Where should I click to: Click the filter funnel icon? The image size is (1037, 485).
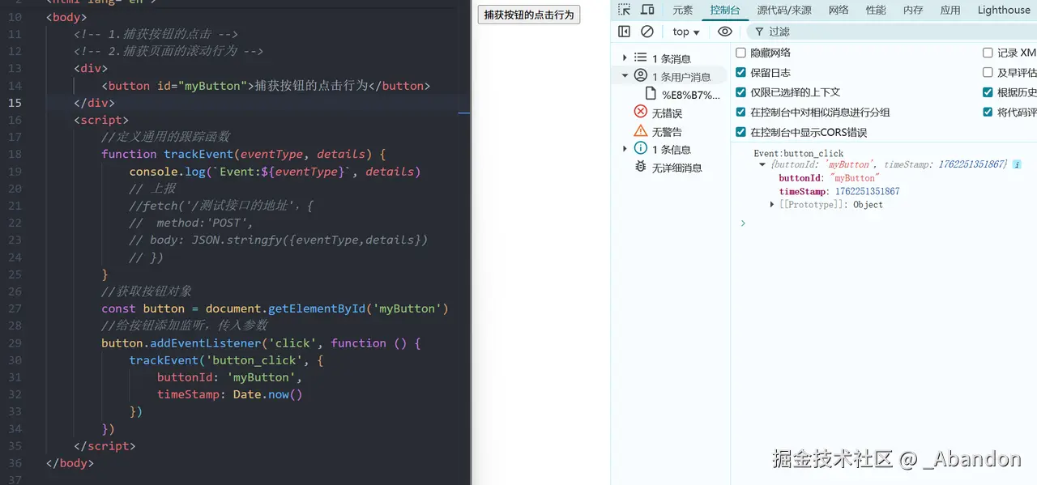(759, 32)
